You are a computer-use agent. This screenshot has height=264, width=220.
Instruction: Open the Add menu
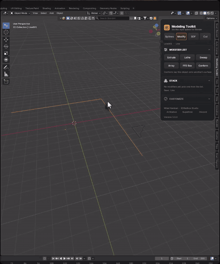(51, 13)
